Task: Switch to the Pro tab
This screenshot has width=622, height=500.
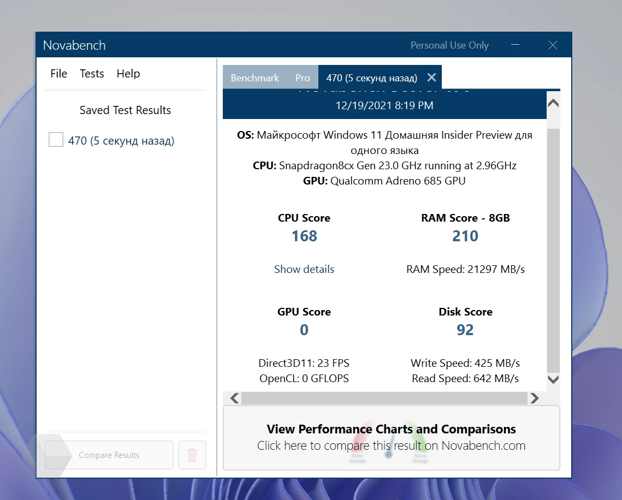Action: [303, 78]
